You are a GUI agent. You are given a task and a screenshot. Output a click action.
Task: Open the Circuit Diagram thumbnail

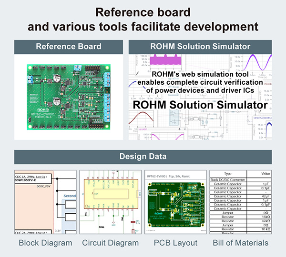(111, 202)
